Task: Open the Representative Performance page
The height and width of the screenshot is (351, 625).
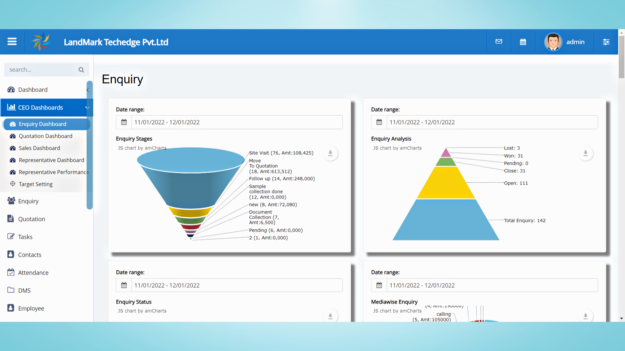Action: [54, 172]
